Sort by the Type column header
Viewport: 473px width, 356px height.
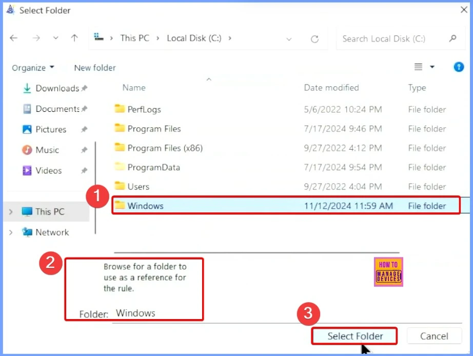pos(417,88)
